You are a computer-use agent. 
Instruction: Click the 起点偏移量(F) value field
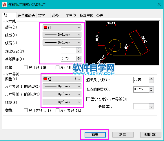pyautogui.click(x=141, y=89)
